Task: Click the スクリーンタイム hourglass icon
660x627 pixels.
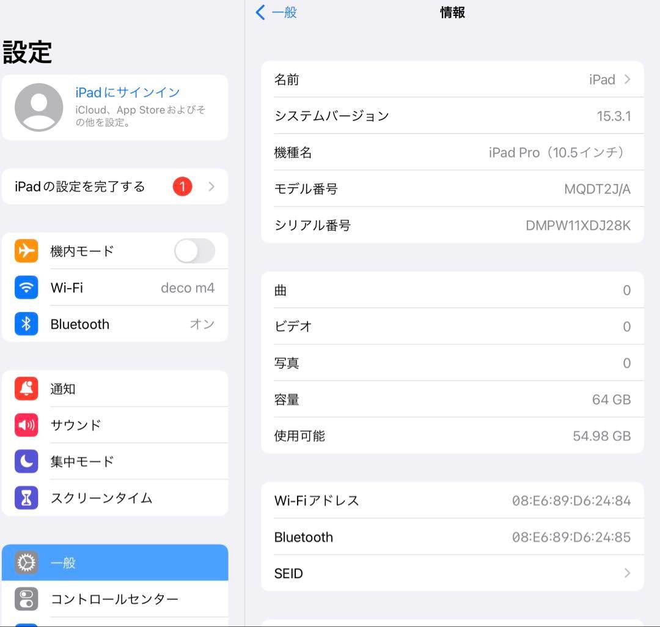Action: pyautogui.click(x=27, y=498)
